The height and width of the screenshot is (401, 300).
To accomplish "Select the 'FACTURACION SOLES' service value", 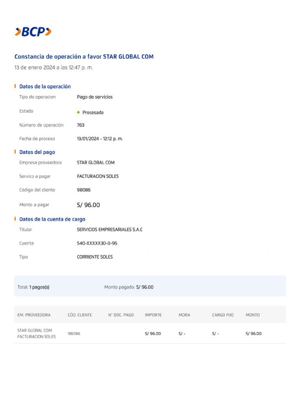I will [x=98, y=176].
